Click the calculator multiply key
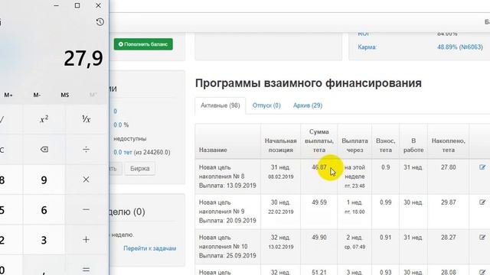The width and height of the screenshot is (490, 275). [86, 180]
